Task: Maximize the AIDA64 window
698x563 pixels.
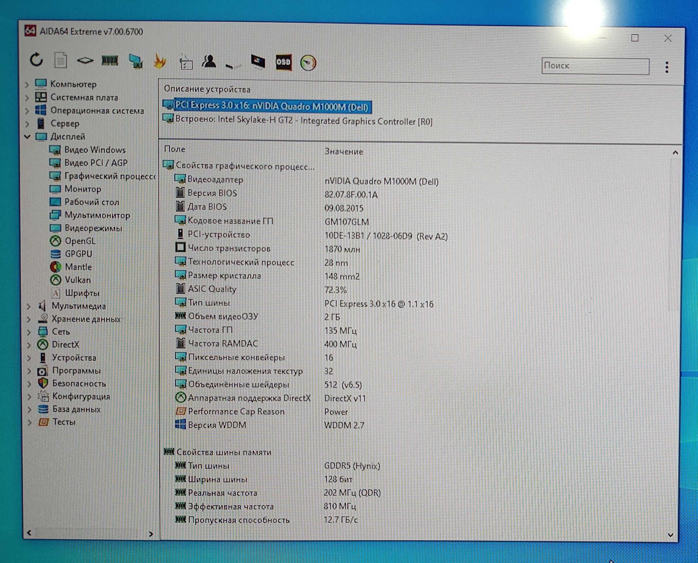Action: coord(635,38)
